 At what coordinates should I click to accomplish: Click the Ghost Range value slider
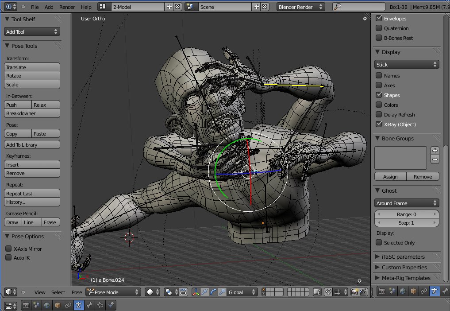407,214
